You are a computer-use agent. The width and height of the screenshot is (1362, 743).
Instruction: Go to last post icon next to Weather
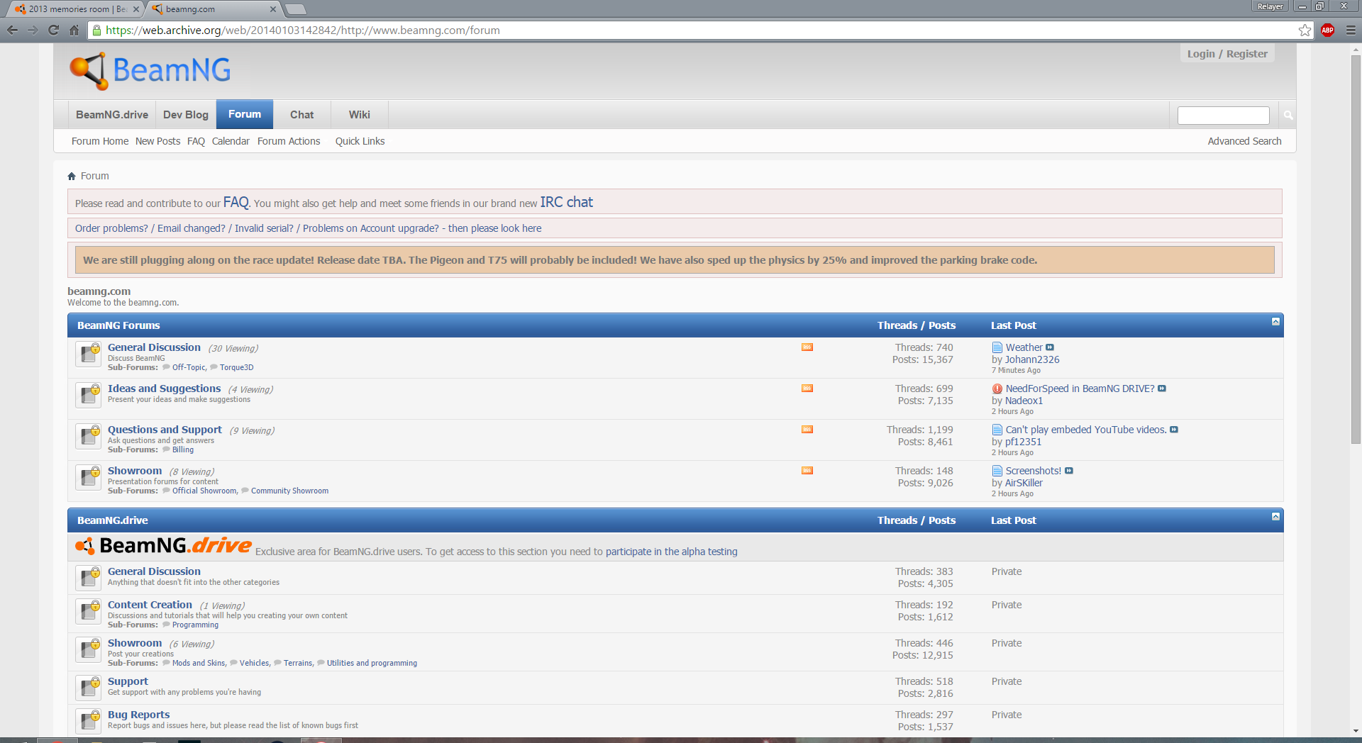pos(1050,347)
